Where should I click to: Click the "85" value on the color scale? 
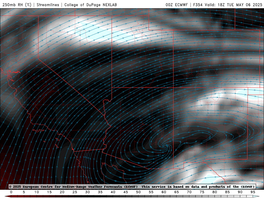[x=227, y=192]
